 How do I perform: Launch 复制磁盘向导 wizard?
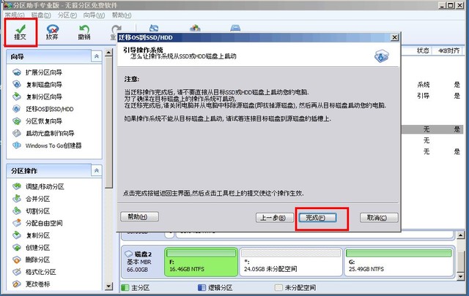click(x=44, y=85)
